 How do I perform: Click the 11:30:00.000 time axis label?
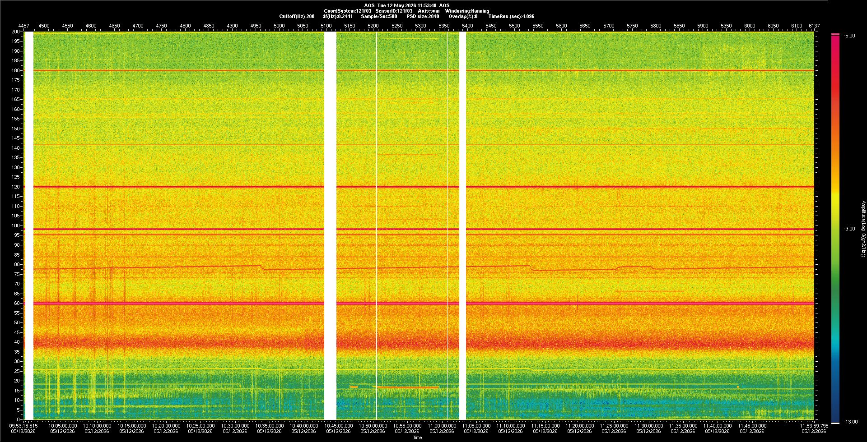648,425
